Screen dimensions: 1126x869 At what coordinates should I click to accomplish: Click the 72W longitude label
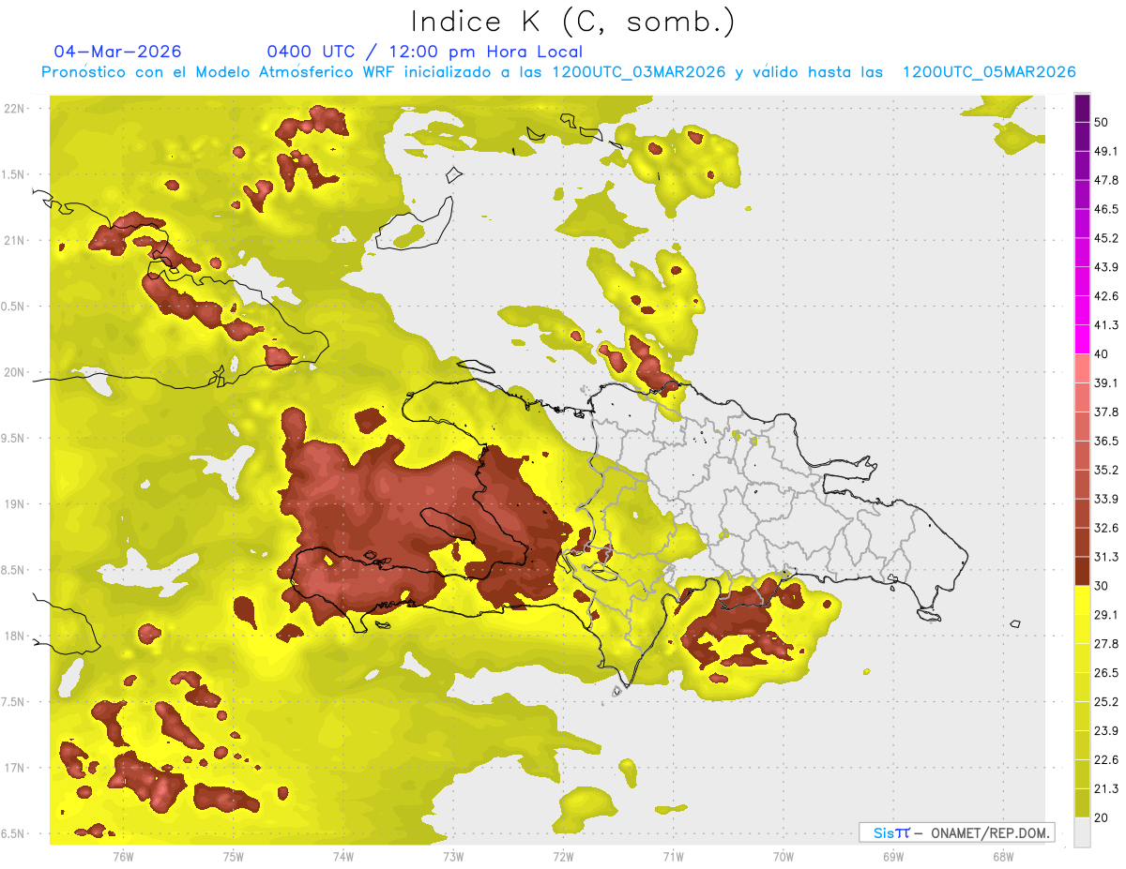(x=563, y=856)
